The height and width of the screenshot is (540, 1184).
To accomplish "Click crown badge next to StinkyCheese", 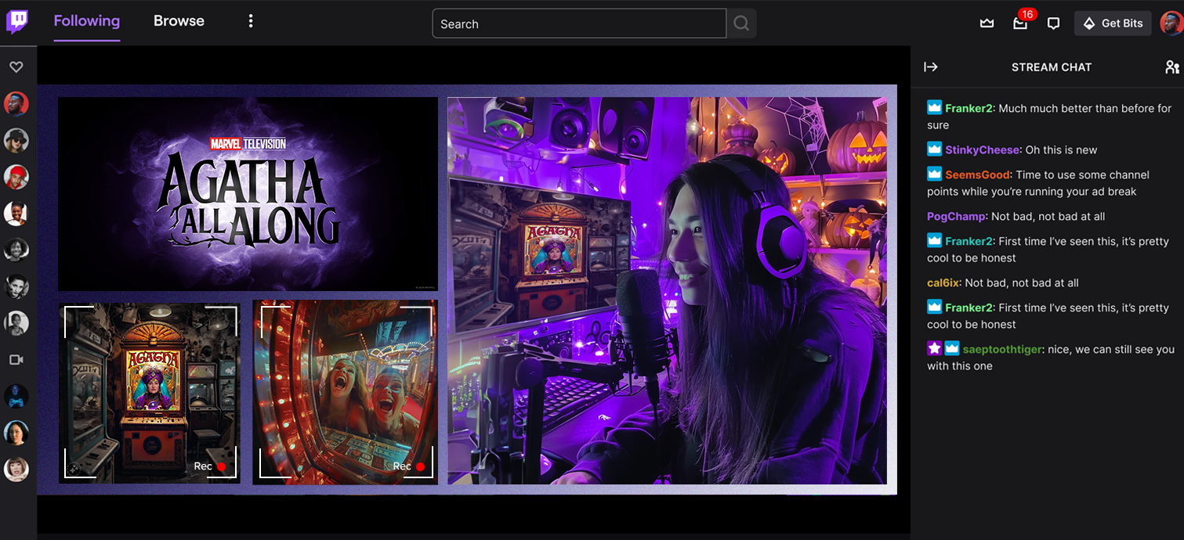I will tap(934, 149).
